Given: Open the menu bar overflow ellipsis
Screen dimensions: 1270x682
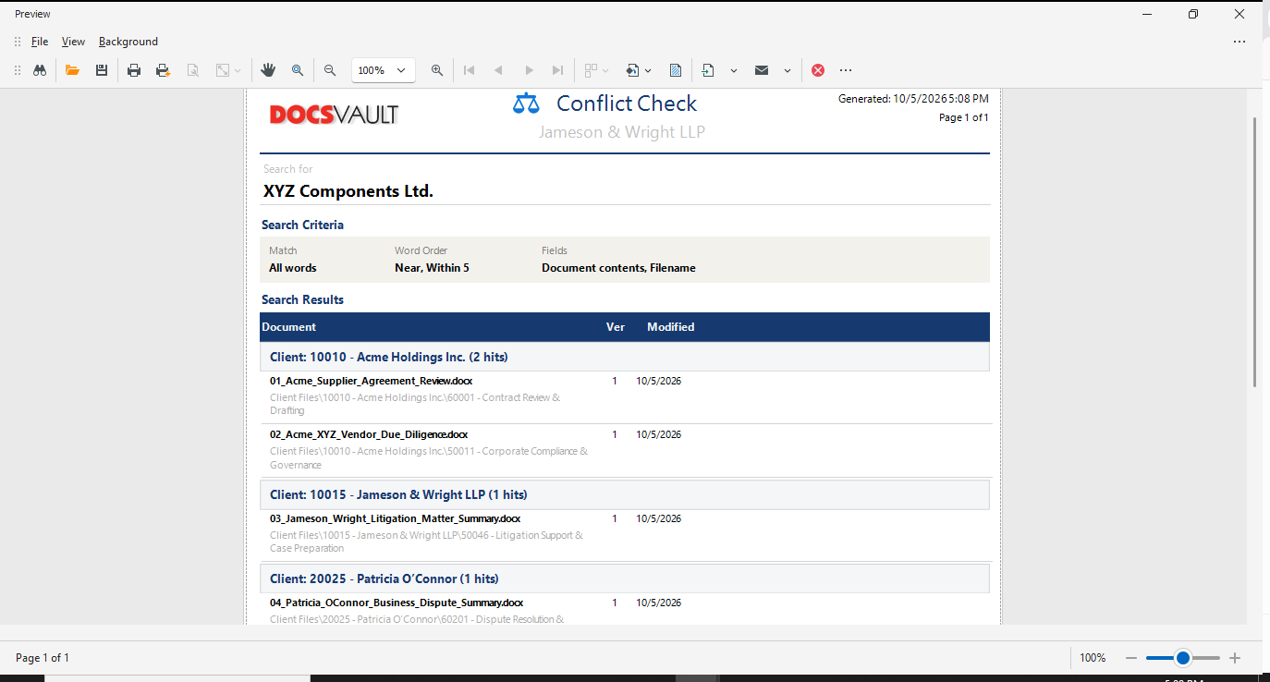Looking at the screenshot, I should tap(1239, 42).
